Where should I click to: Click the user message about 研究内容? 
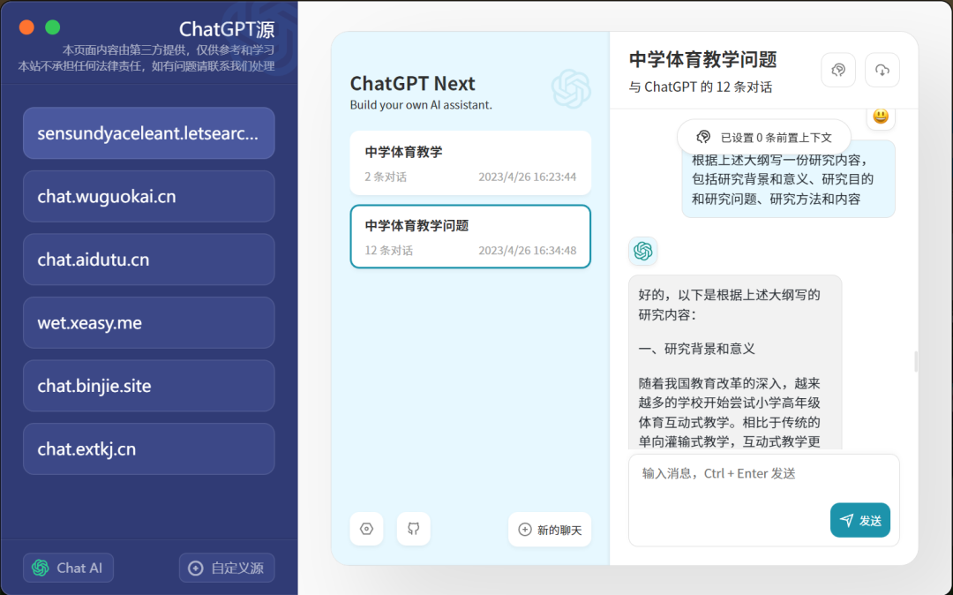(x=788, y=179)
